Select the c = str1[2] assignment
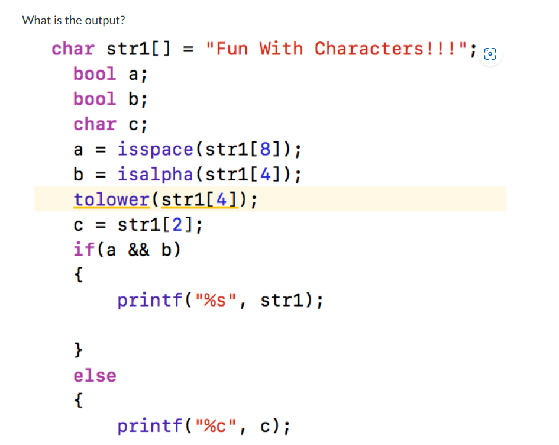Screen dimensions: 559x445 pos(139,224)
